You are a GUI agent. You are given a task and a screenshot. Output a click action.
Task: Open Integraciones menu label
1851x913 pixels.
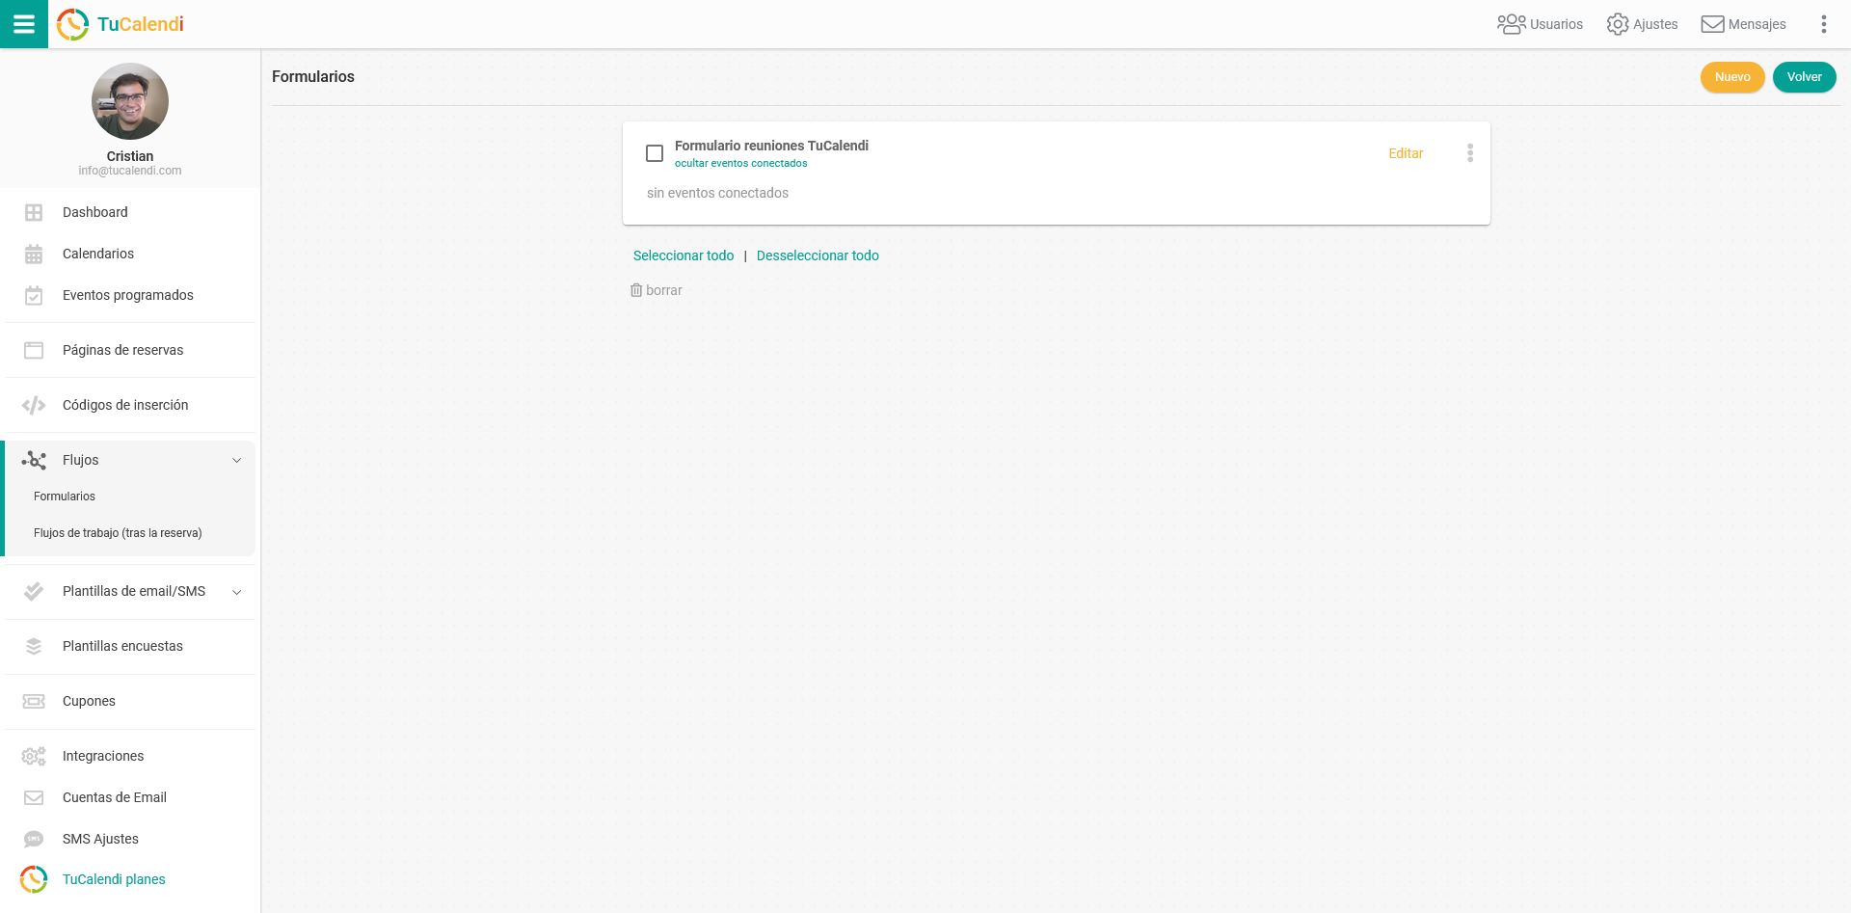(x=103, y=756)
